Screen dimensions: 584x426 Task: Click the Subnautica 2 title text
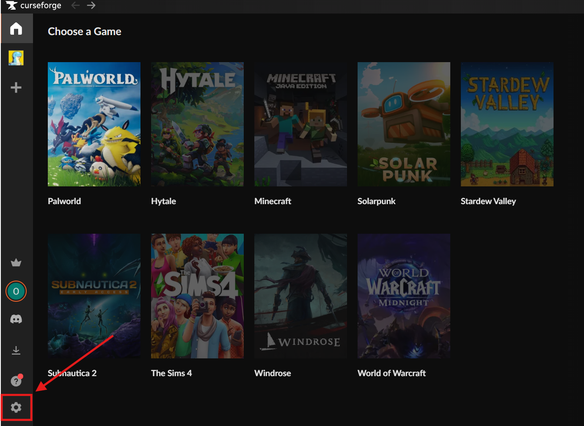click(72, 373)
